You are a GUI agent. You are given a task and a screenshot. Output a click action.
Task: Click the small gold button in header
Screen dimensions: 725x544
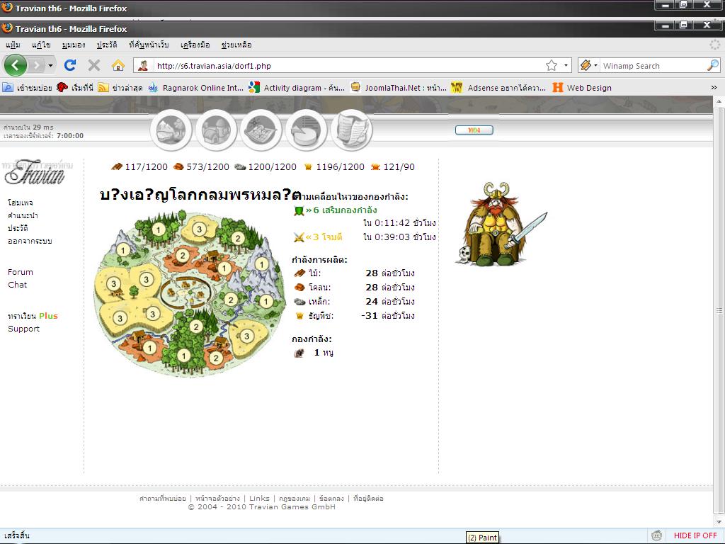(x=474, y=130)
